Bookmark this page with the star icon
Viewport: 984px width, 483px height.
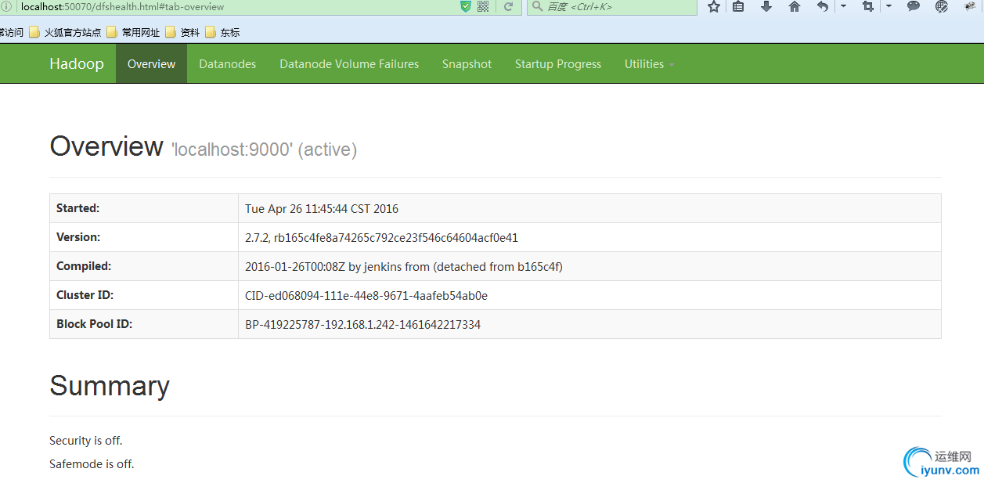coord(713,6)
